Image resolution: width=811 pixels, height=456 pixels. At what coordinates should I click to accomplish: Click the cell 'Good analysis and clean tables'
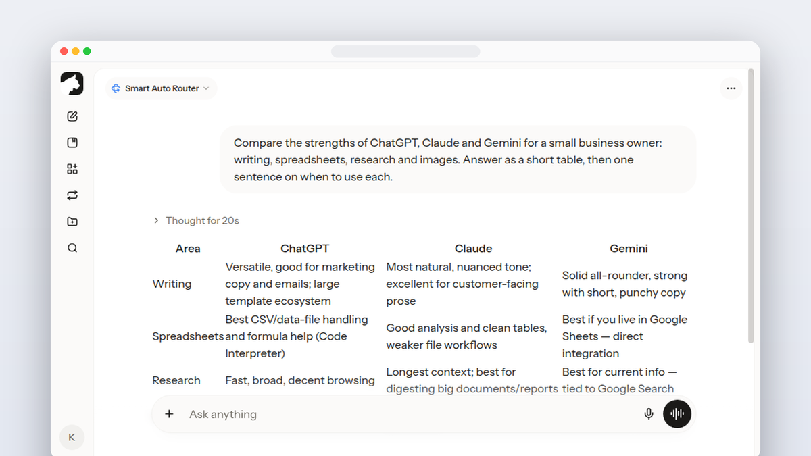pos(466,336)
